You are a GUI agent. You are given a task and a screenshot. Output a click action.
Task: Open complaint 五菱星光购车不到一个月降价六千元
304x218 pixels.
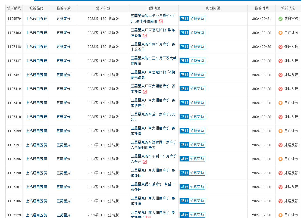pos(153,159)
